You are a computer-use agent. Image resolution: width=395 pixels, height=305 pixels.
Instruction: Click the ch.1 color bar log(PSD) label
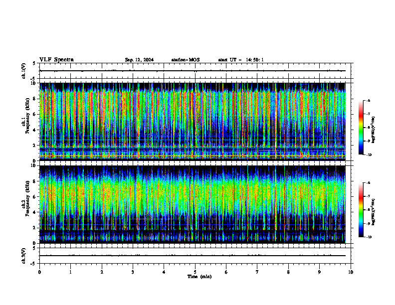[x=373, y=130]
